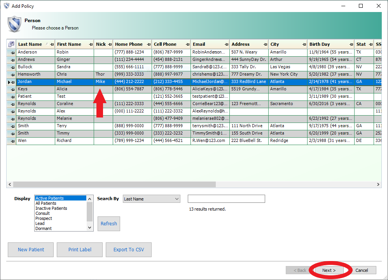The width and height of the screenshot is (388, 280).
Task: Select Inactive Patients in Display list
Action: click(x=51, y=208)
